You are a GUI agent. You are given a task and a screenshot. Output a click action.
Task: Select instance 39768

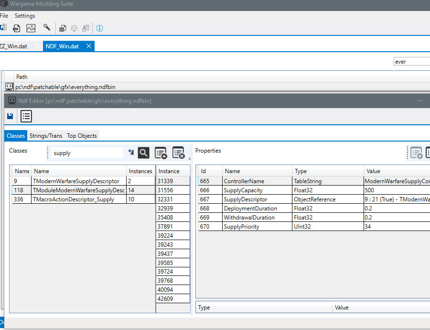[x=173, y=281]
